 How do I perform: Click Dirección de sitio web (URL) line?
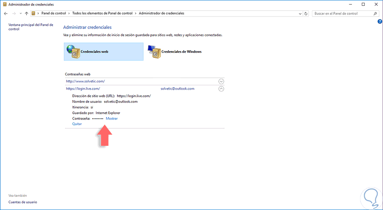pyautogui.click(x=111, y=96)
